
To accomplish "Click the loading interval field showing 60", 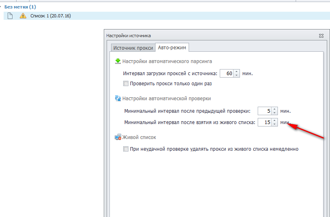I will tap(227, 74).
